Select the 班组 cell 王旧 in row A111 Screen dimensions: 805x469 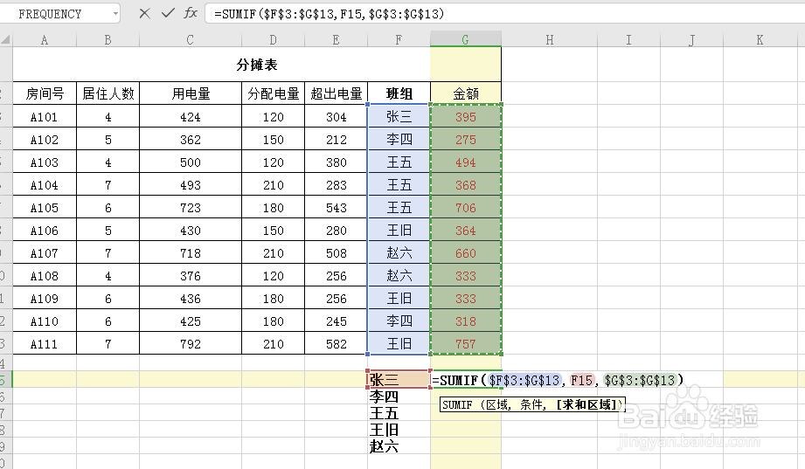(399, 344)
